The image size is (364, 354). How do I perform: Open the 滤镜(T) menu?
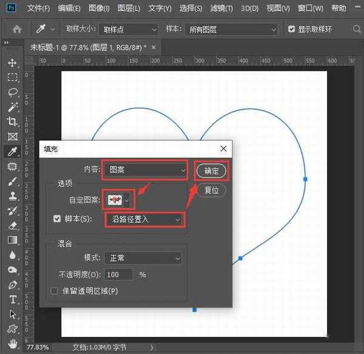tap(220, 9)
